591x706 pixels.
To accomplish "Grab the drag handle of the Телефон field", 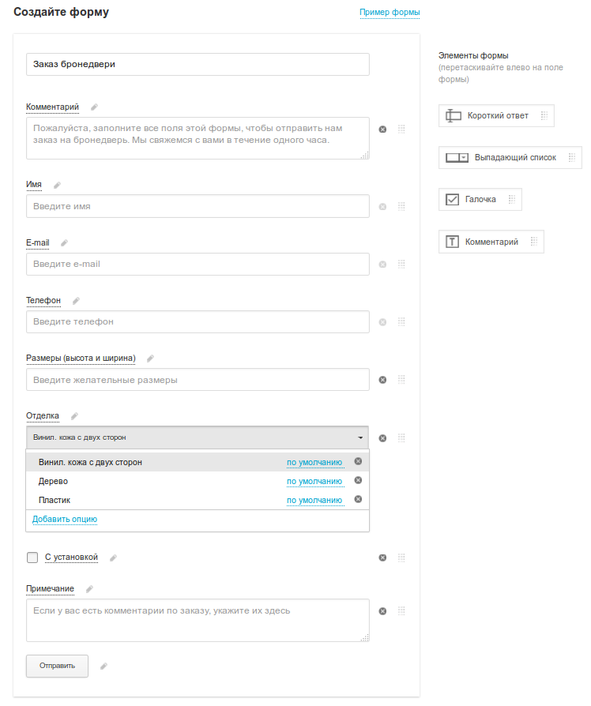I will (401, 322).
